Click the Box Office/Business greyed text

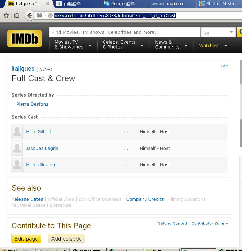pyautogui.click(x=100, y=199)
